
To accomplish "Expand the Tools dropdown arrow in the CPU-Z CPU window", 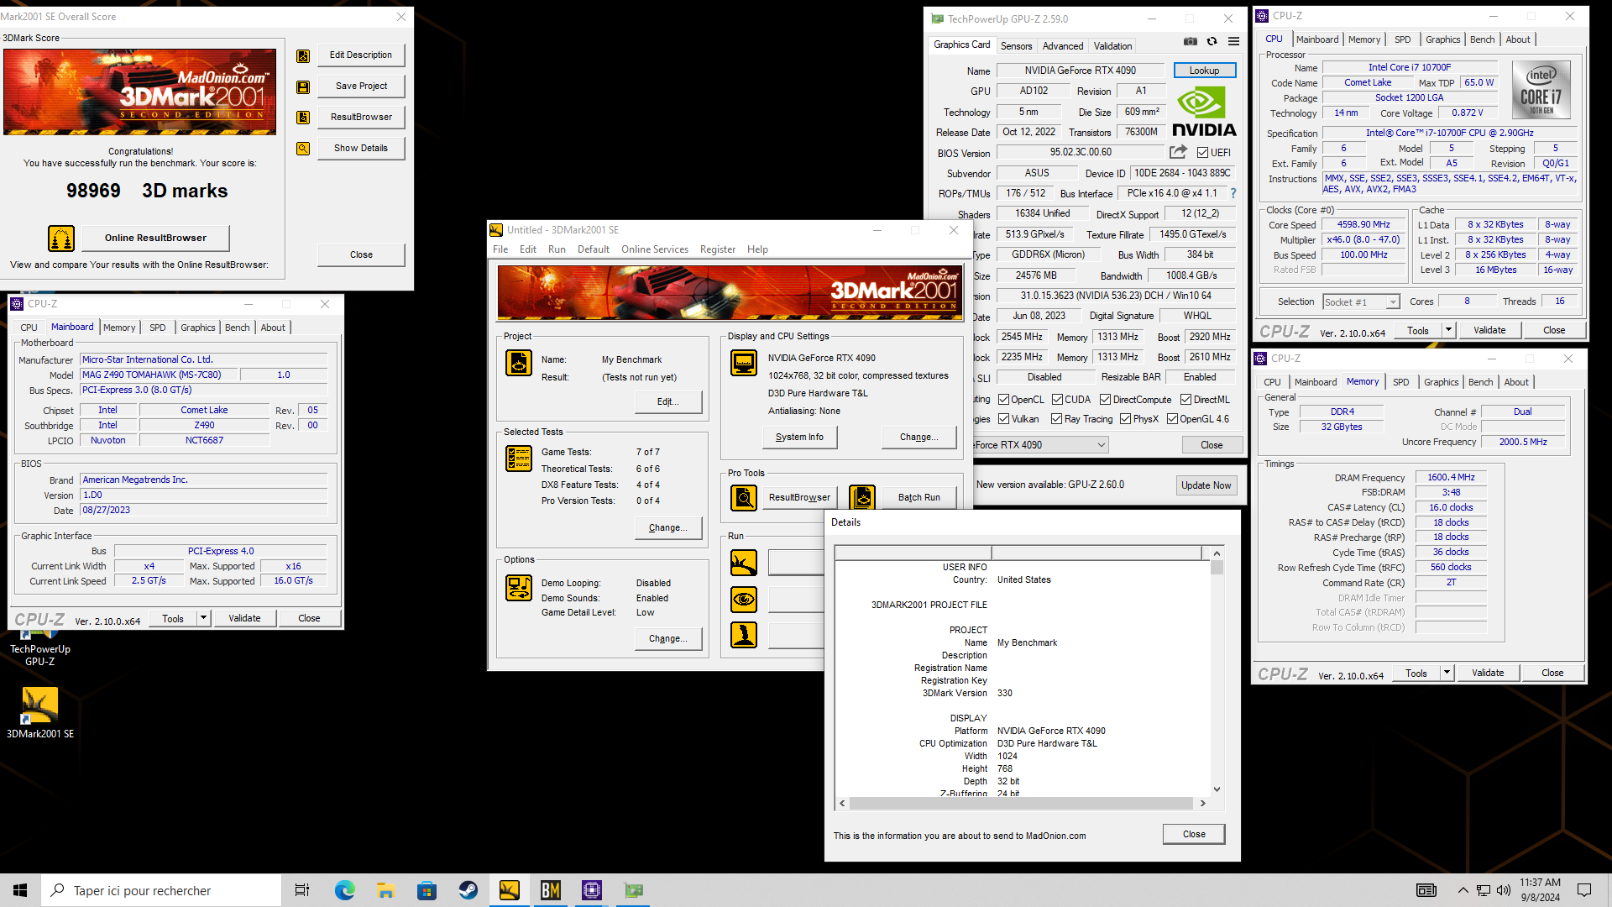I will pyautogui.click(x=1448, y=330).
